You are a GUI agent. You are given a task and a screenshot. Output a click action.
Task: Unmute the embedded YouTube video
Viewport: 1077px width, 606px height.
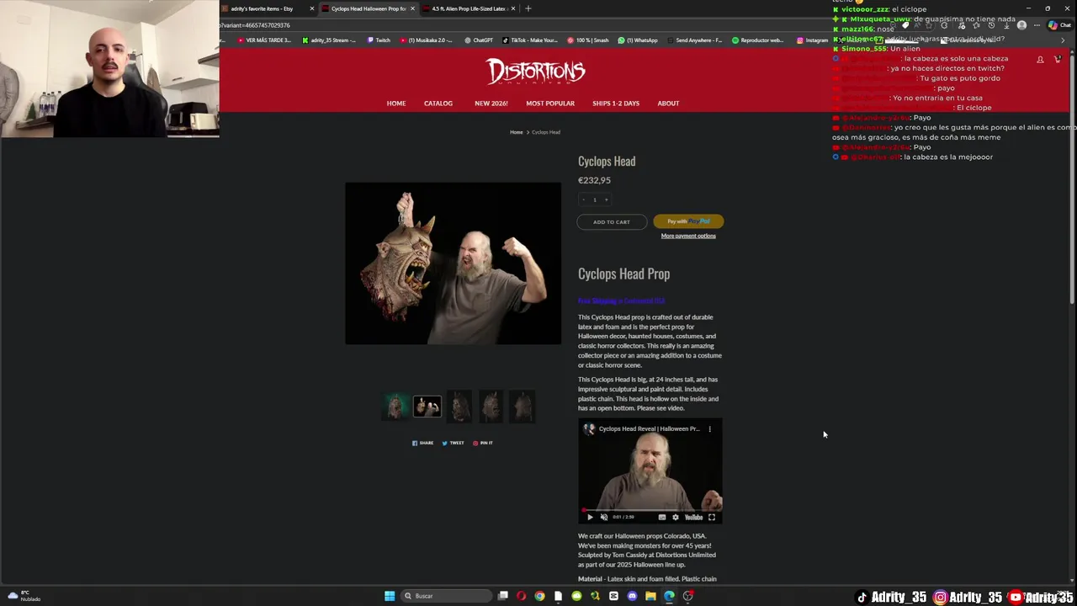603,517
